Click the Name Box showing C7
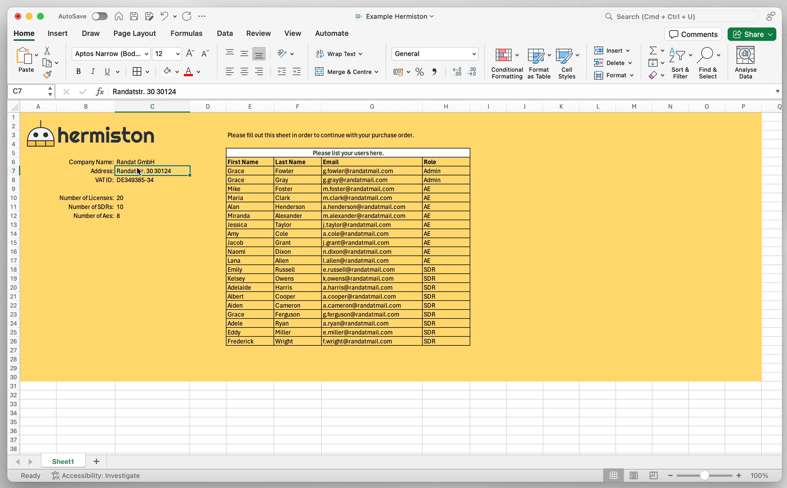787x488 pixels. click(27, 91)
